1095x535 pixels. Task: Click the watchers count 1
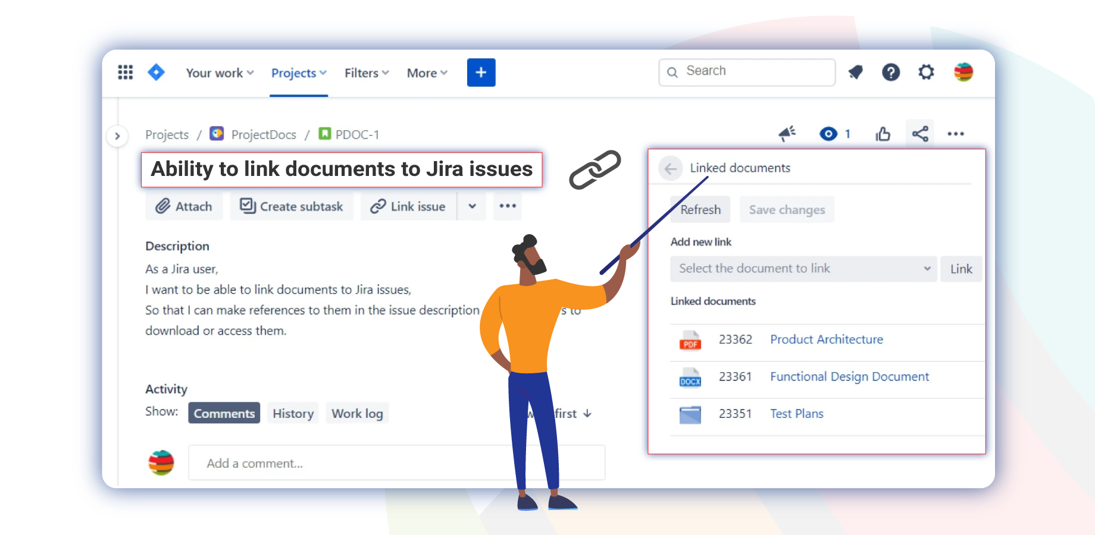coord(847,134)
